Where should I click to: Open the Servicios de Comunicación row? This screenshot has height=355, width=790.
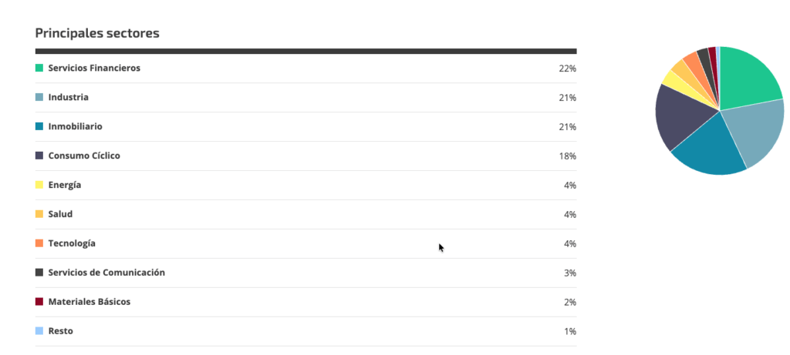(x=306, y=273)
